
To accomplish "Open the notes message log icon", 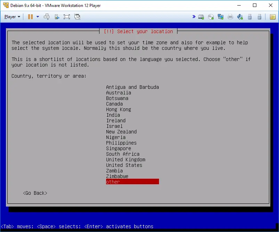I will pyautogui.click(x=273, y=17).
